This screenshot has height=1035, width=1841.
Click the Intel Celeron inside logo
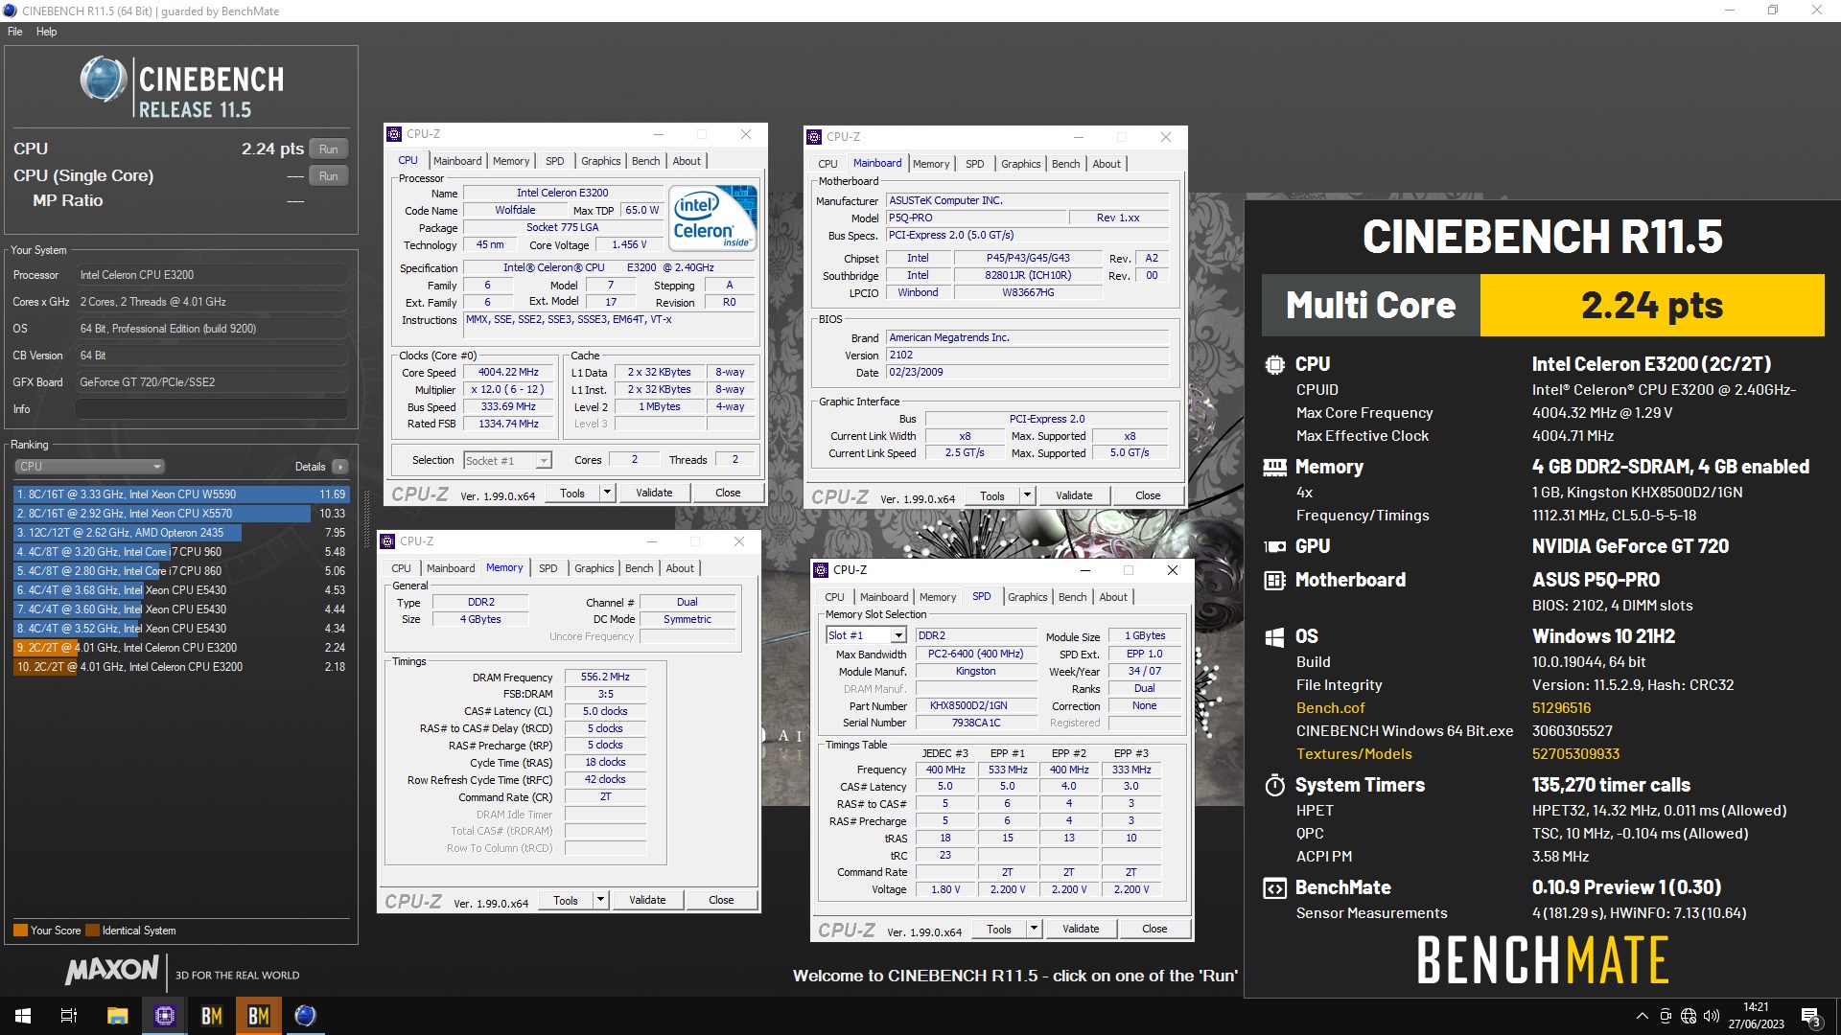[x=714, y=218]
